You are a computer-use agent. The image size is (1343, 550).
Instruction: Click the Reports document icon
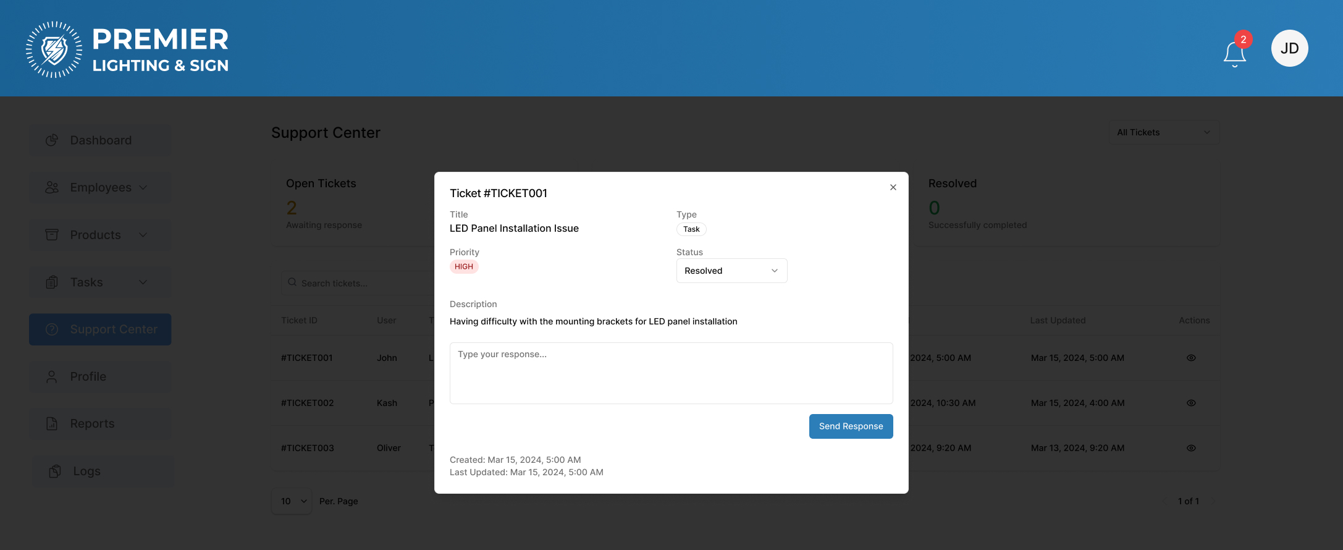tap(52, 424)
